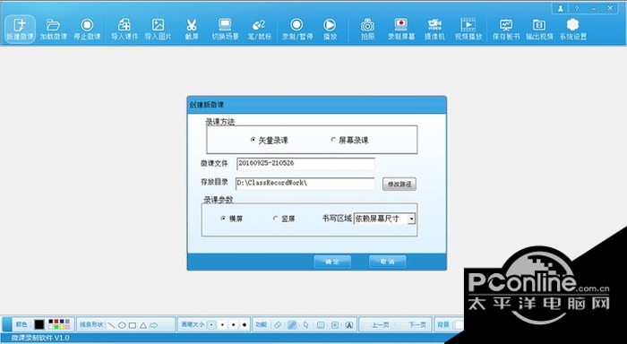
Task: Choose the 竖屏 portrait radio option
Action: [x=276, y=219]
